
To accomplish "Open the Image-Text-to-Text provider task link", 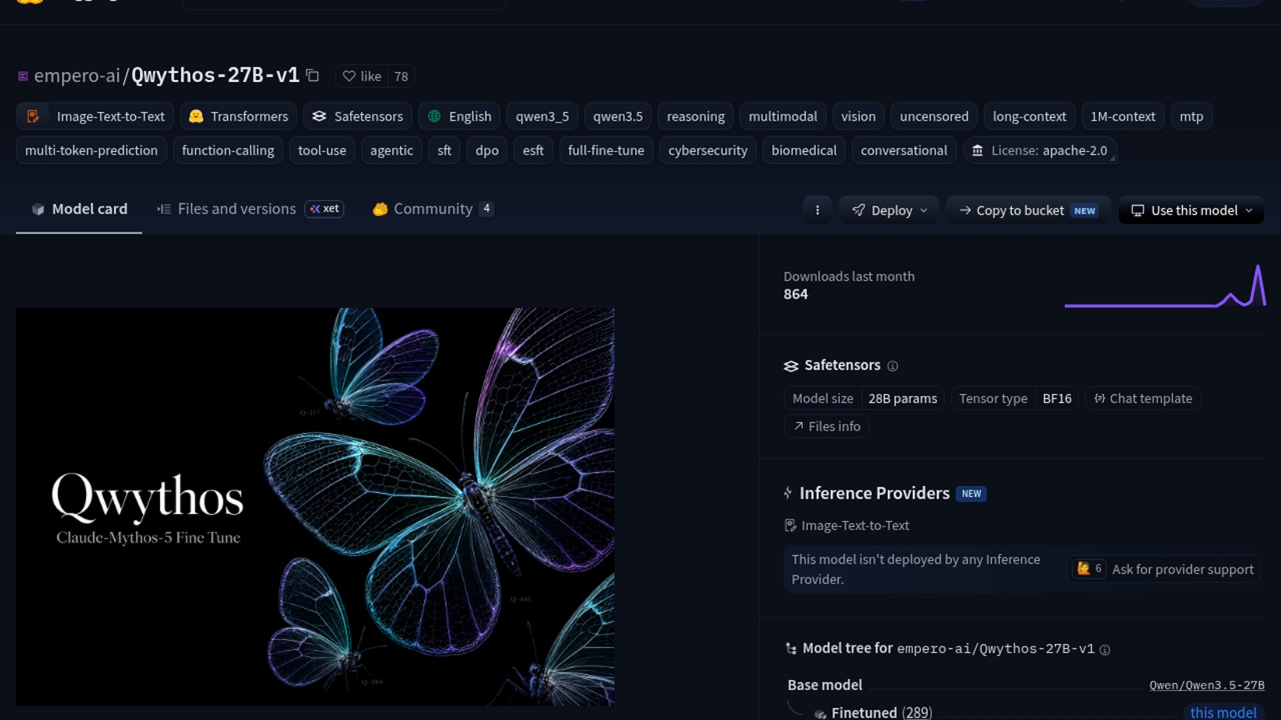I will pyautogui.click(x=847, y=525).
